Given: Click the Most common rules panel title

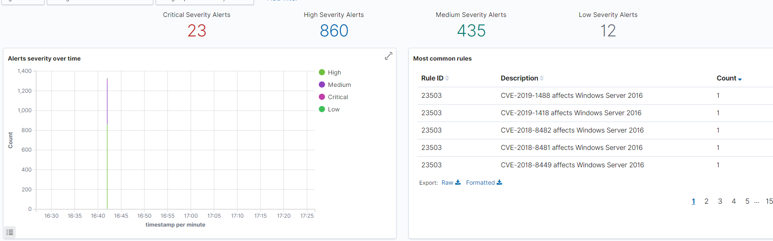Looking at the screenshot, I should click(442, 58).
